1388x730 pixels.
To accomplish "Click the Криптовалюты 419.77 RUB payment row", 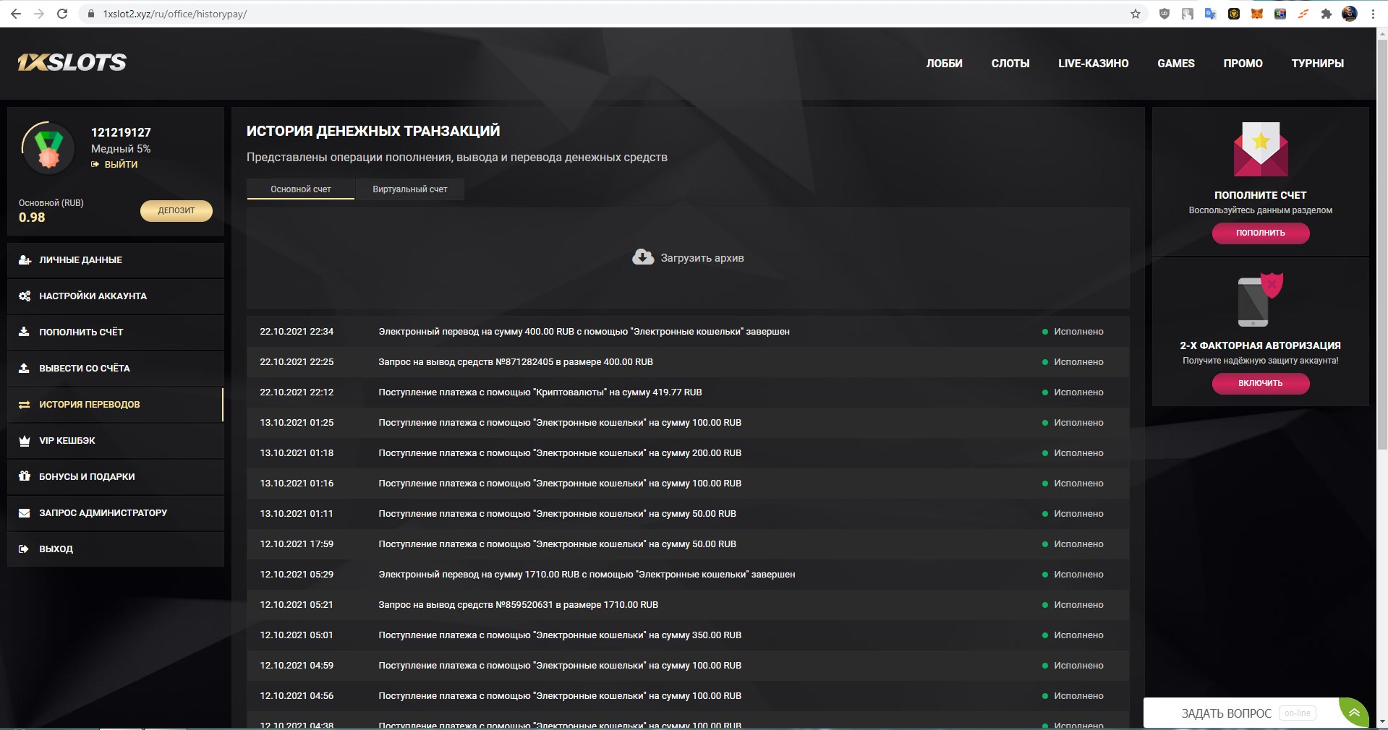I will coord(688,392).
